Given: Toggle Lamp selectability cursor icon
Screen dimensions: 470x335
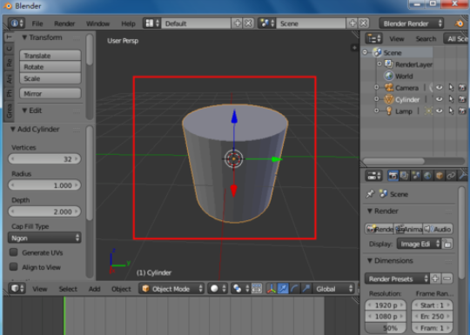Looking at the screenshot, I should click(x=451, y=111).
